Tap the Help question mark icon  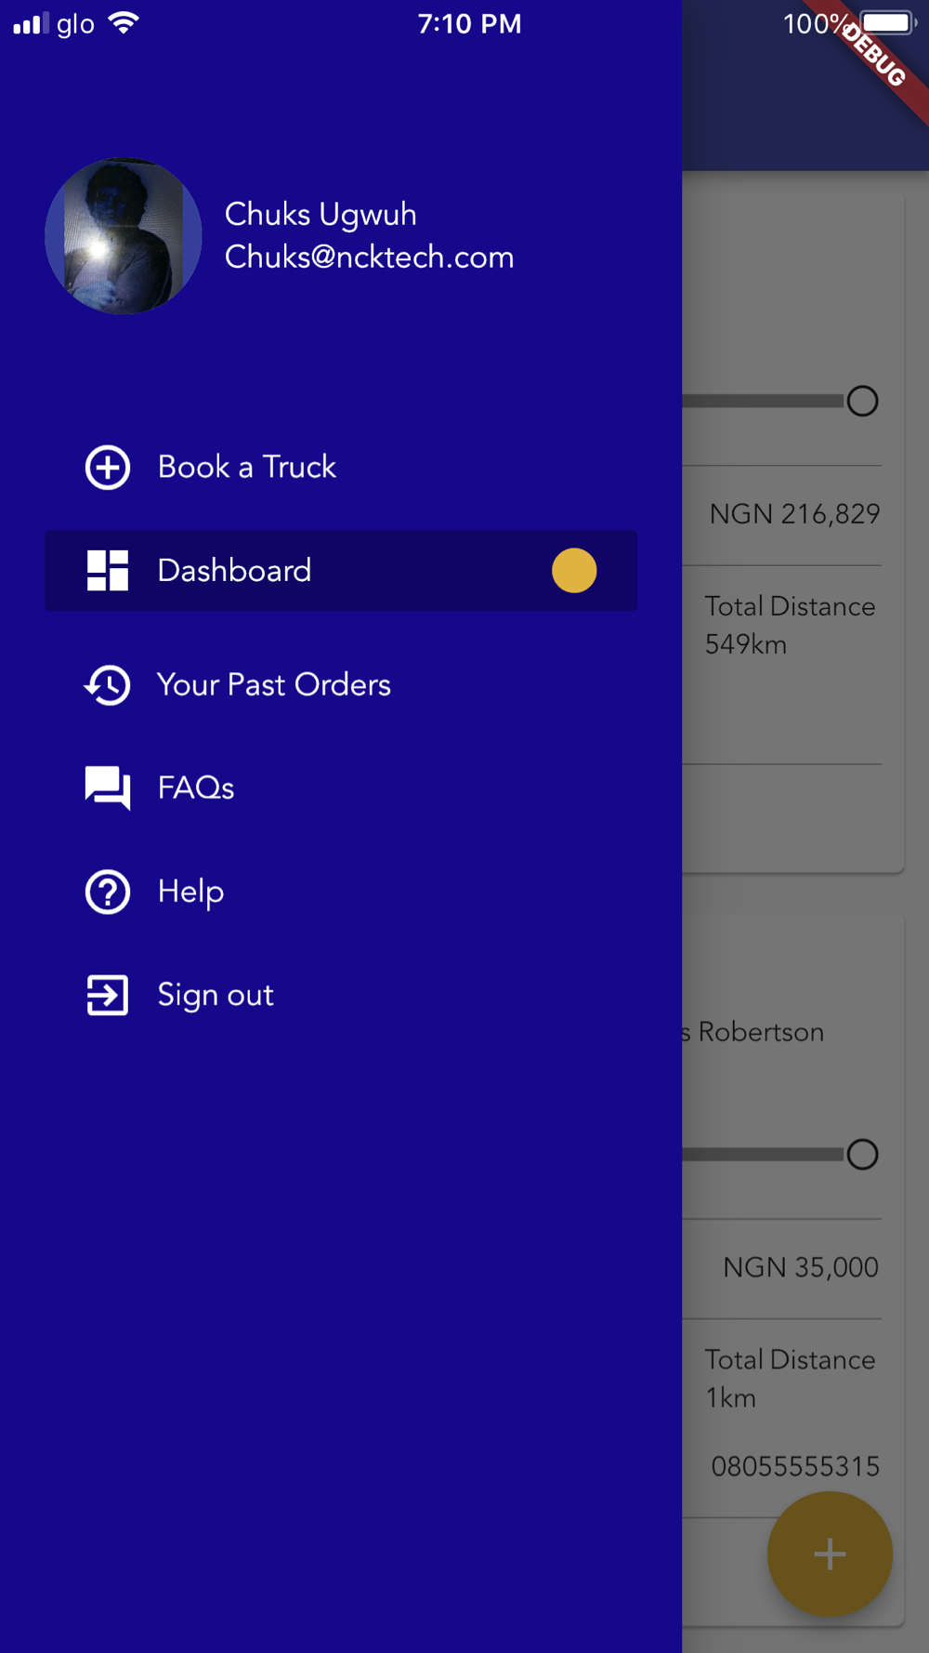(x=108, y=892)
